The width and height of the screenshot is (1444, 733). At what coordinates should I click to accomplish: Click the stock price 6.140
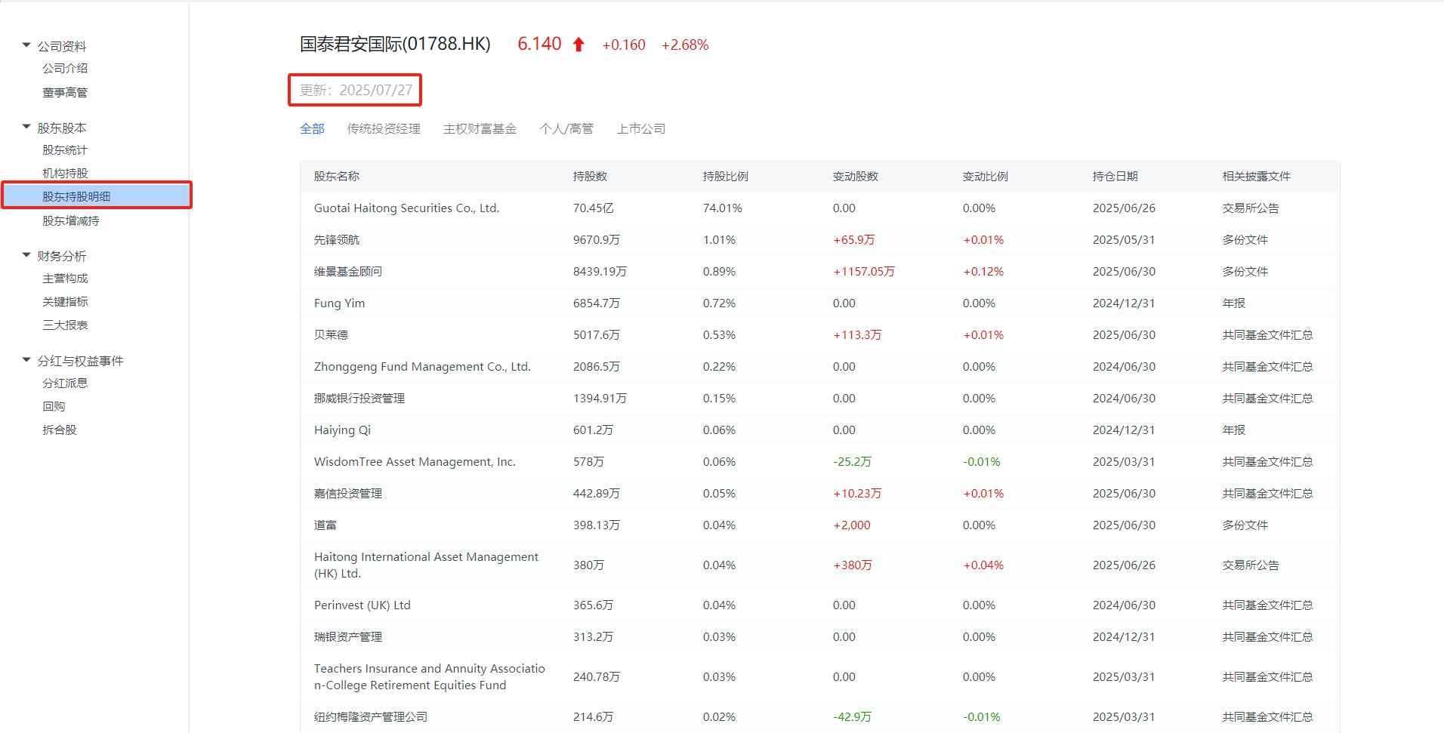click(x=539, y=44)
